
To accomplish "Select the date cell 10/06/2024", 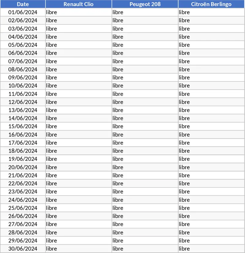I will [x=23, y=85].
